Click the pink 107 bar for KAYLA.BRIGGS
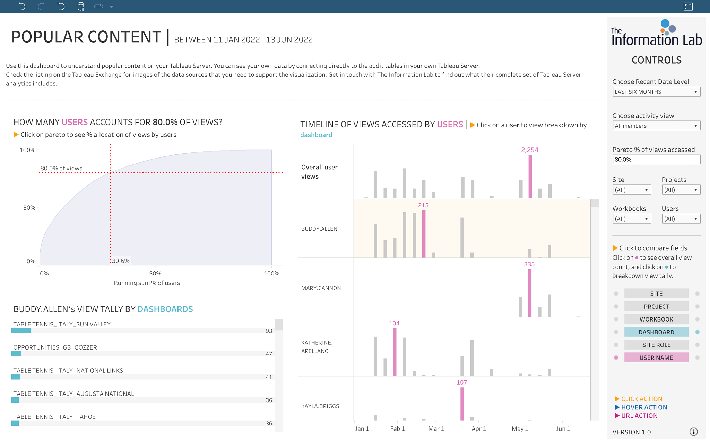Screen dimensions: 710x443 (x=462, y=404)
